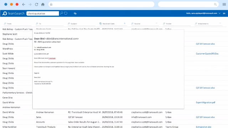Click the search icon in the To column header
228x128 pixels.
click(x=37, y=23)
